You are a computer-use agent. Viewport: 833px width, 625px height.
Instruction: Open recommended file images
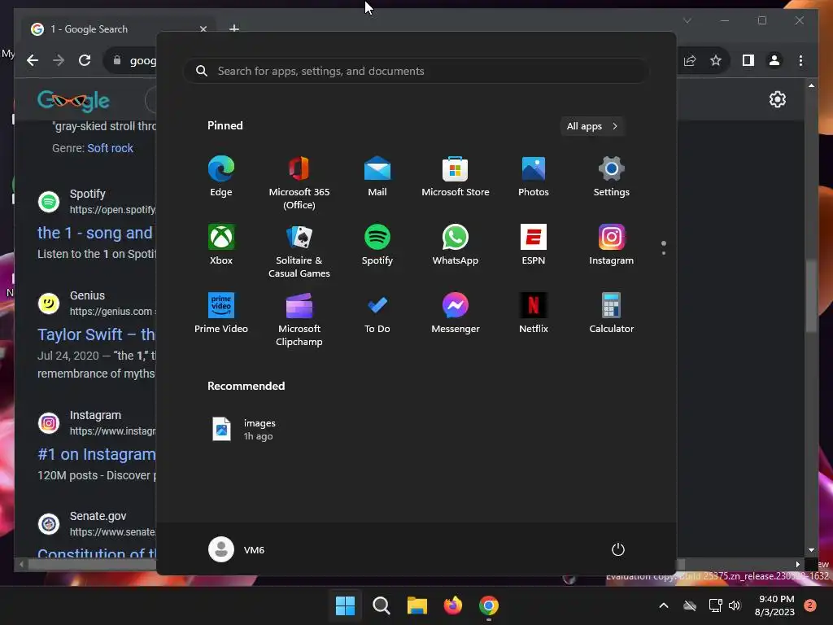coord(244,430)
